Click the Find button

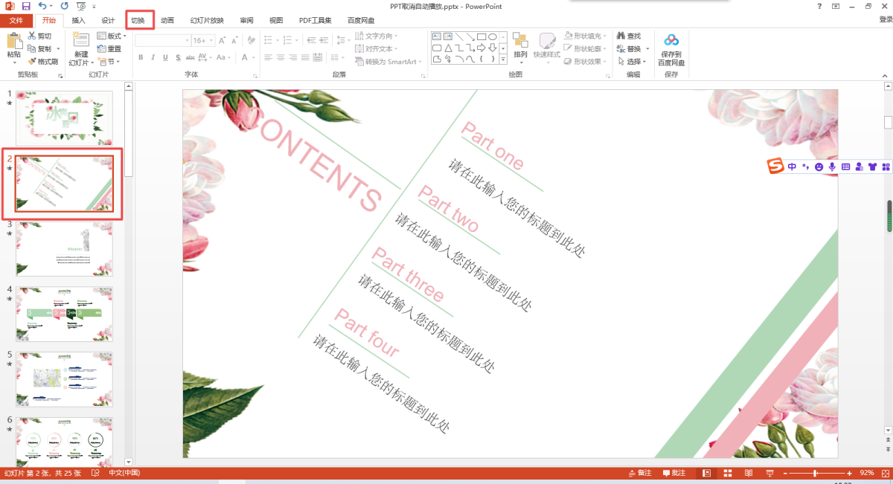629,36
